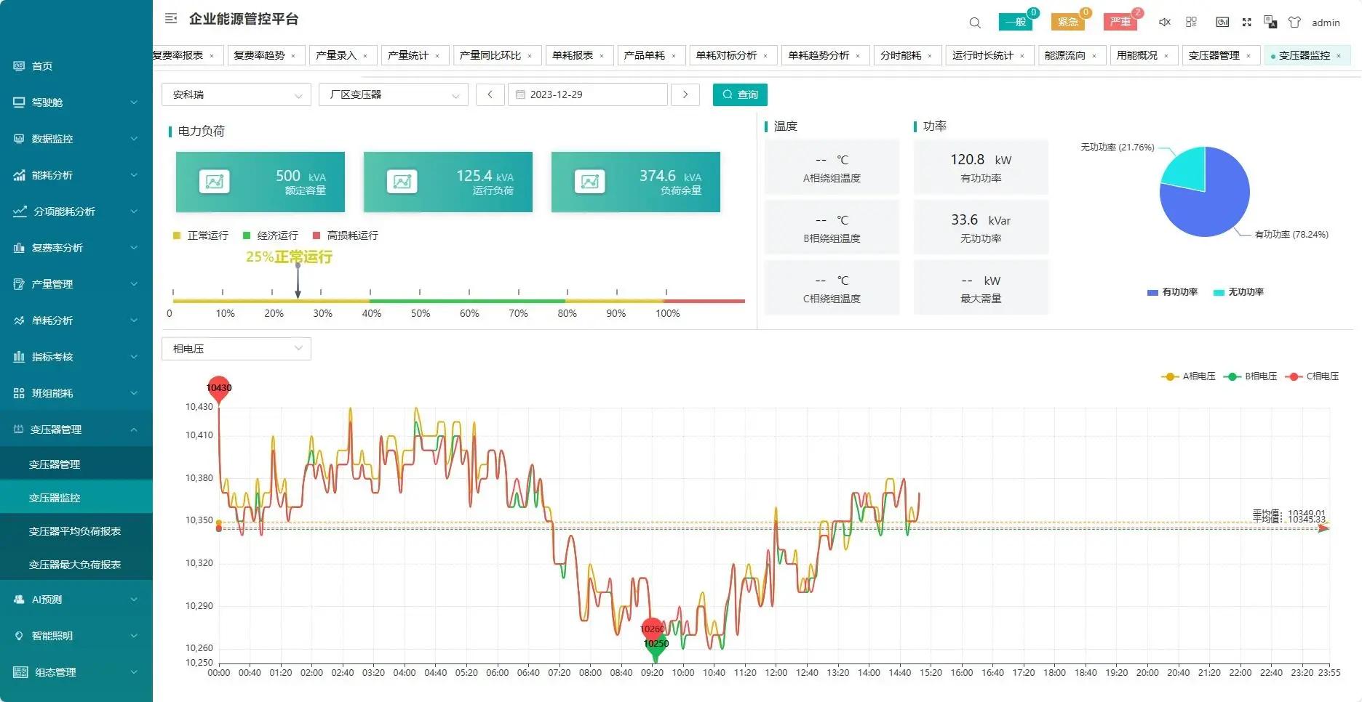The image size is (1362, 702).
Task: Click the 能耗分析 chart icon
Action: pos(19,175)
